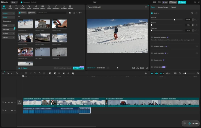Mute the audio track speaker icon
Viewport: 201px width, 128px height.
click(12, 110)
